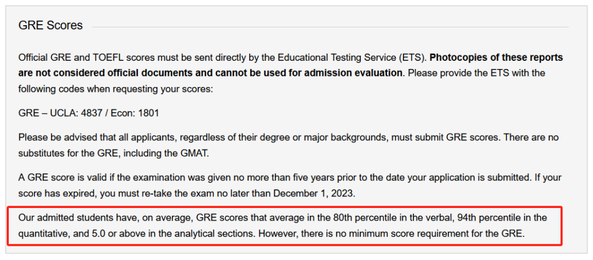Click the phrase "no minimum score requirement"

[381, 234]
